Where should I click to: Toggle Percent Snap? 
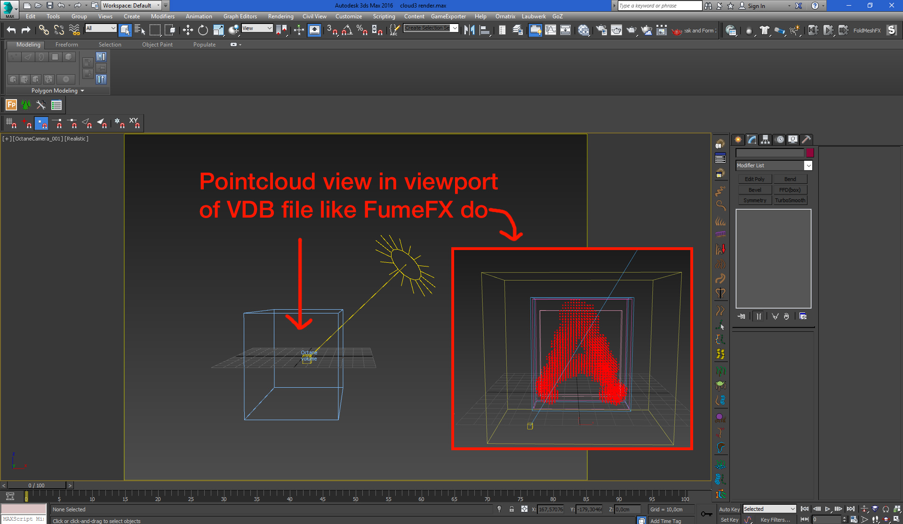click(362, 31)
